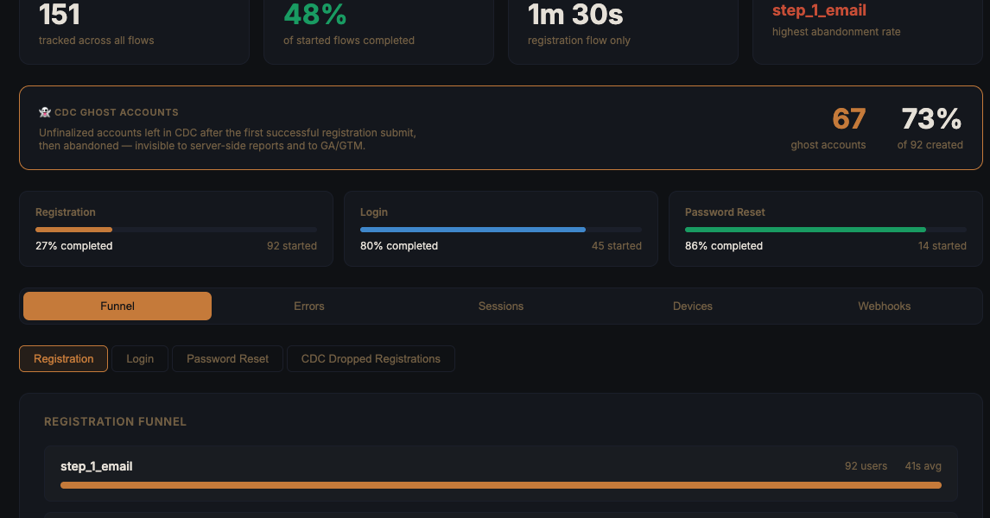Click the 151 tracked sessions value
Viewport: 990px width, 518px height.
click(x=60, y=15)
